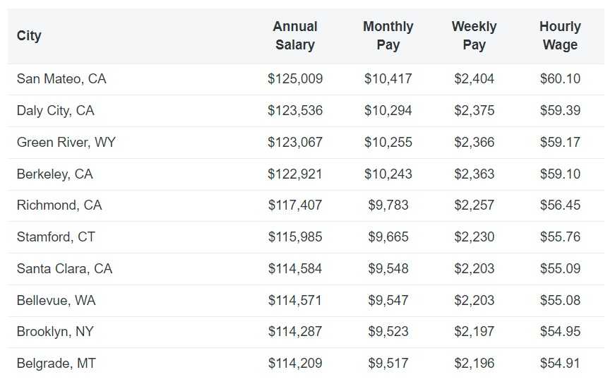Viewport: 615px width, 389px height.
Task: Click the Hourly Wage column header
Action: [x=560, y=35]
